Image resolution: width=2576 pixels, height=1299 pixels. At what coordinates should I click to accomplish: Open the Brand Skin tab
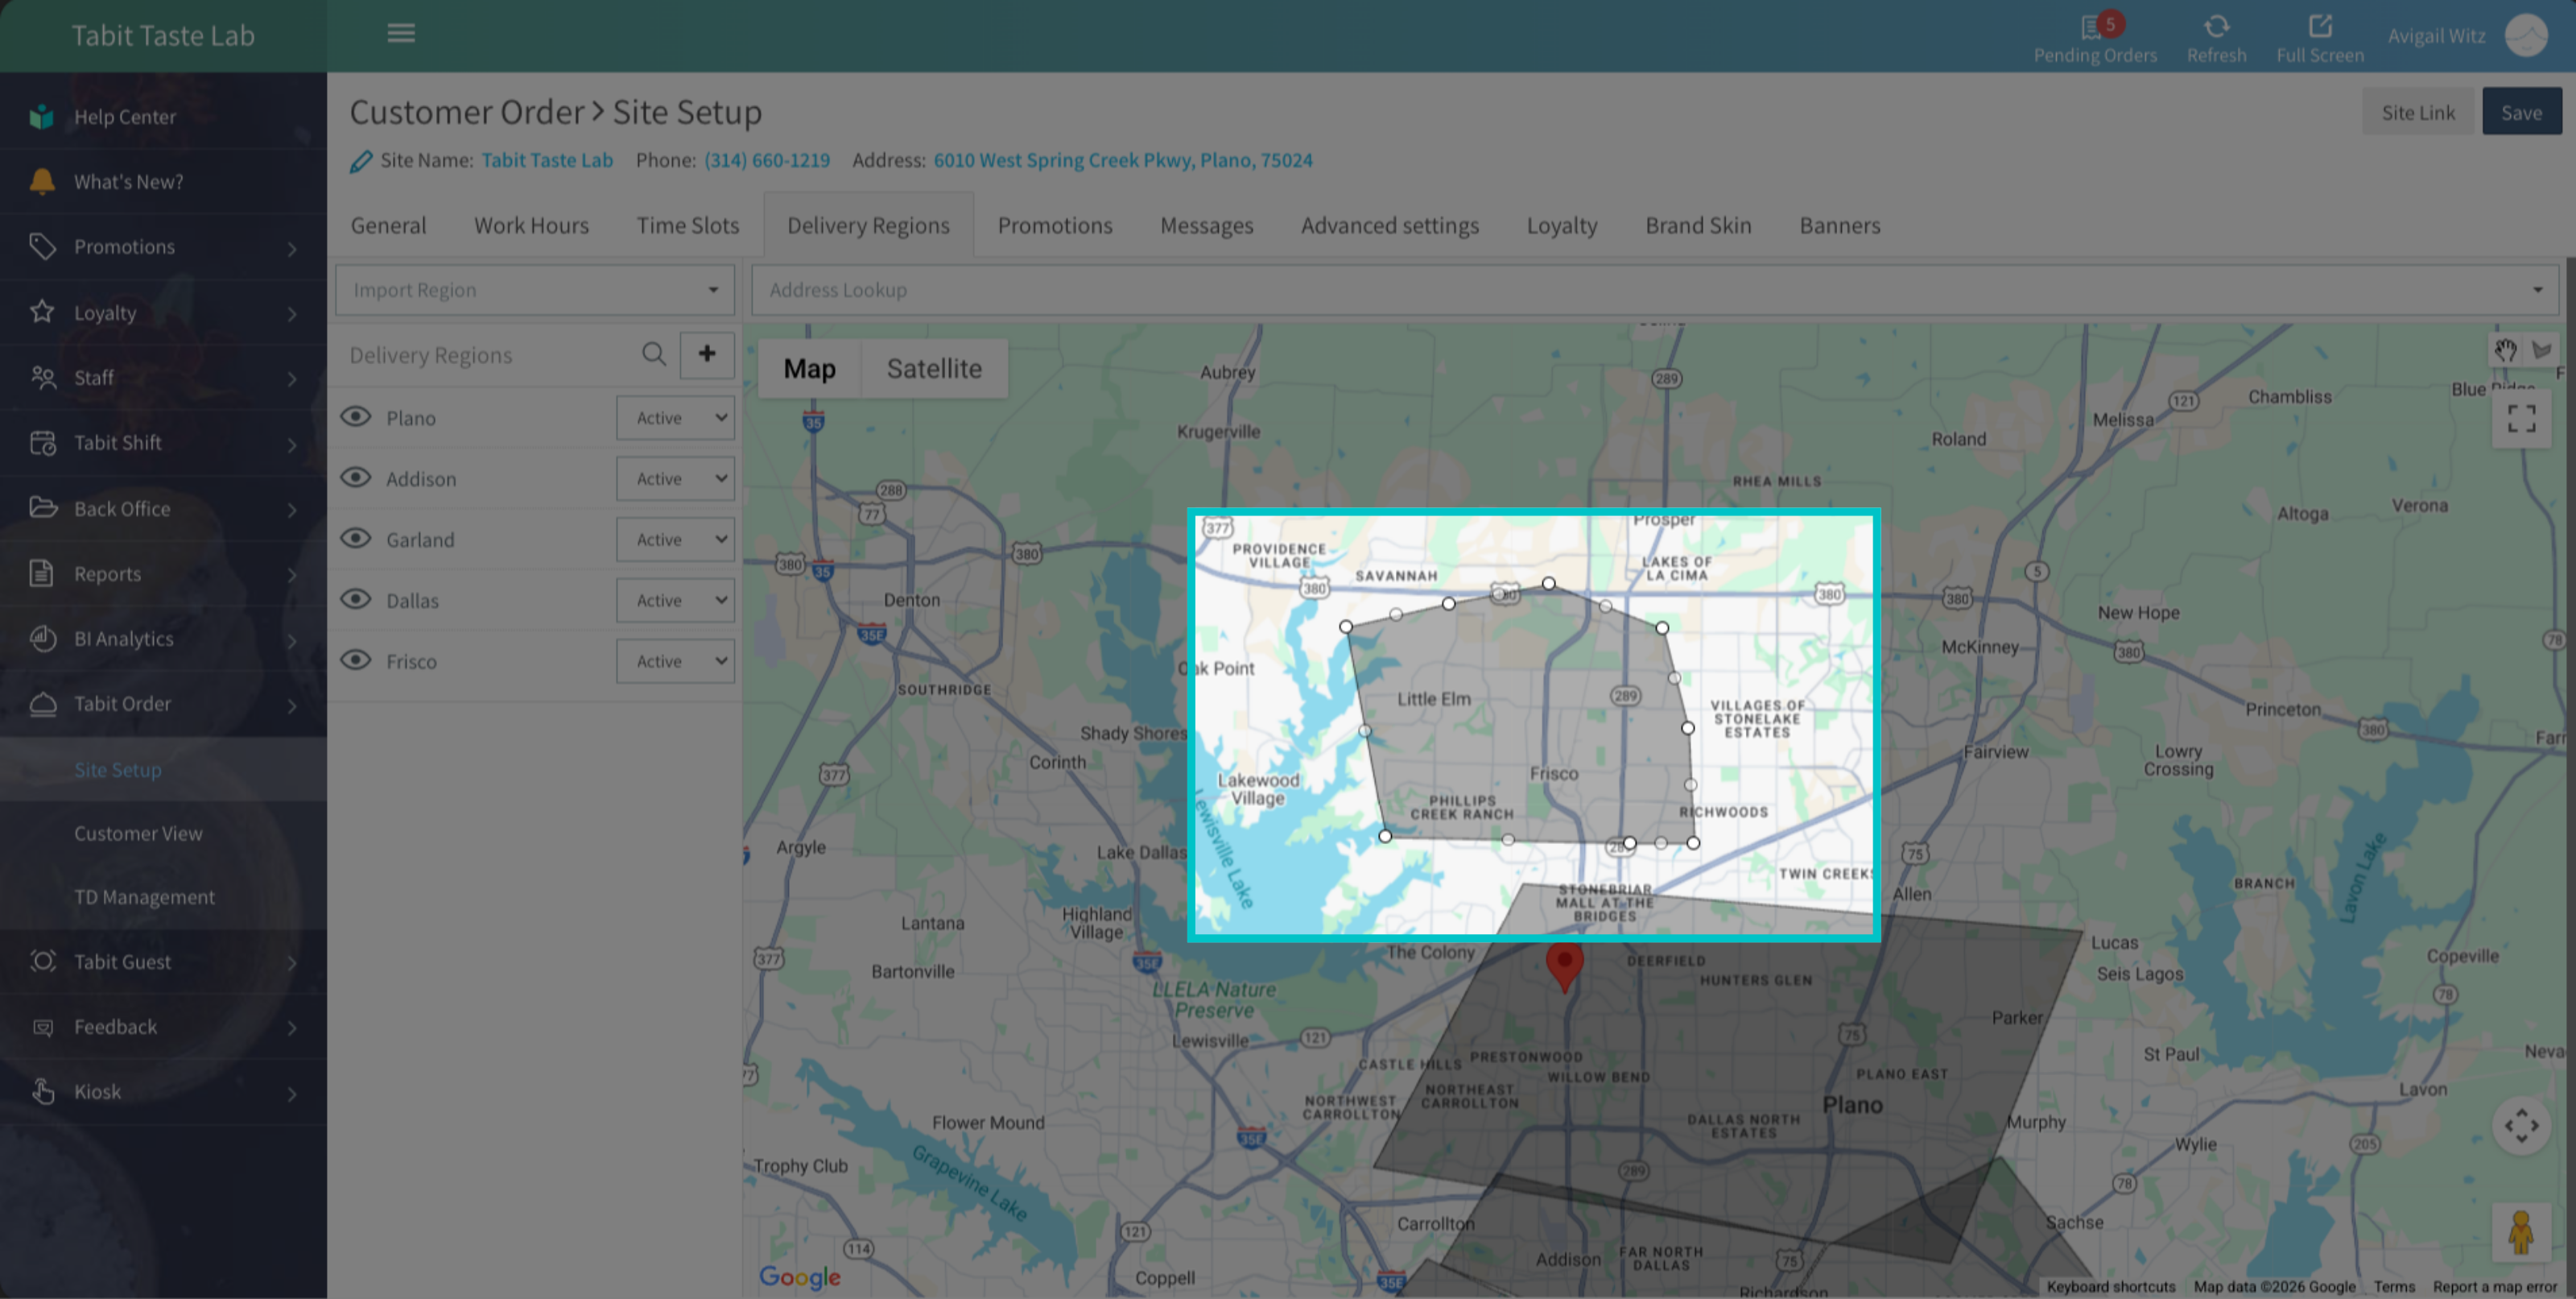[1698, 225]
